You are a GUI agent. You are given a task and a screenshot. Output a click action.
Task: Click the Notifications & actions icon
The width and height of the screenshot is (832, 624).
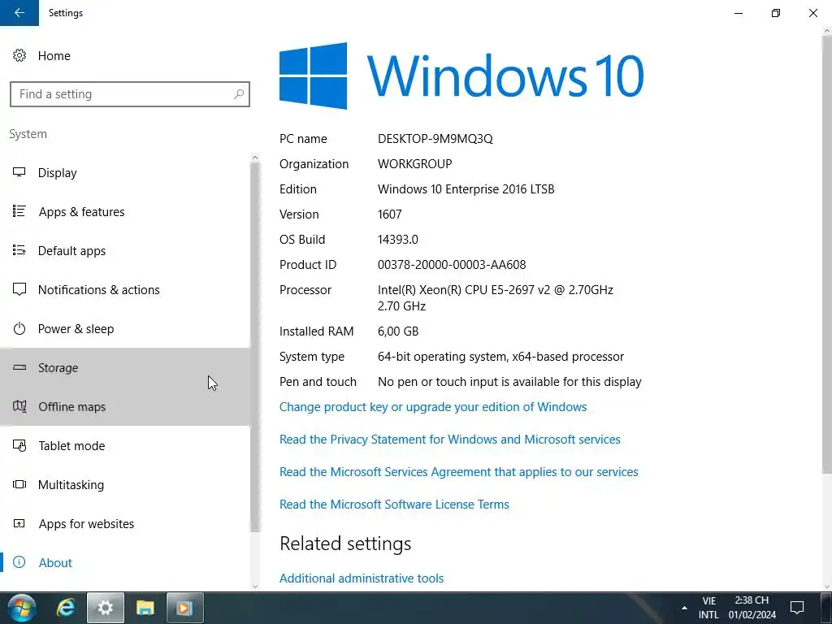[19, 289]
